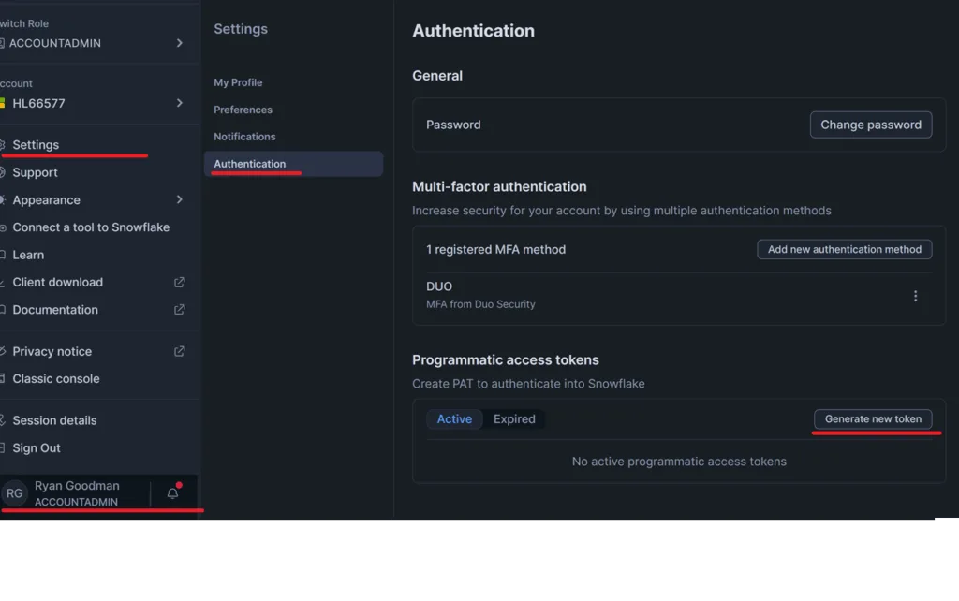Click the external link icon beside Client download
The image size is (959, 601).
click(x=179, y=282)
